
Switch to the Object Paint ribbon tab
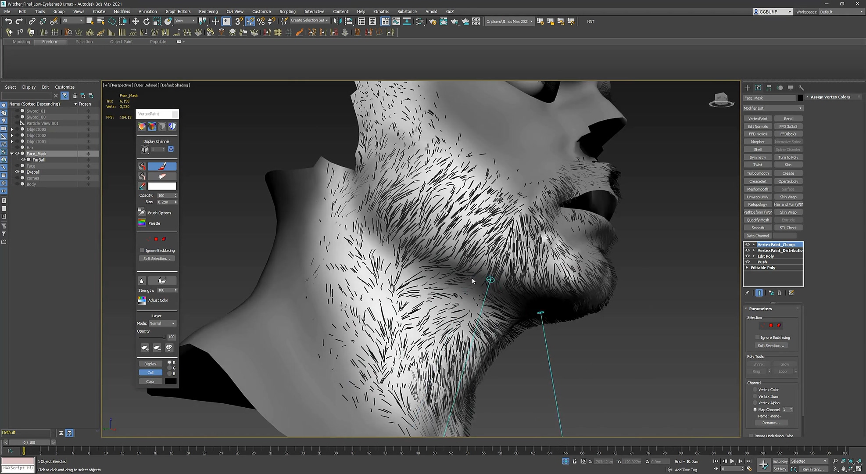(x=121, y=42)
